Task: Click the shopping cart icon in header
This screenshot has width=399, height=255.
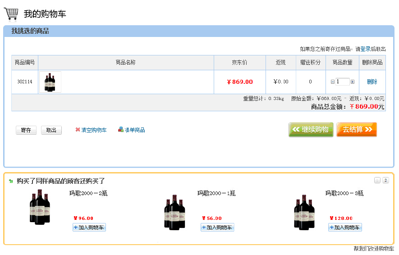Action: [x=11, y=14]
